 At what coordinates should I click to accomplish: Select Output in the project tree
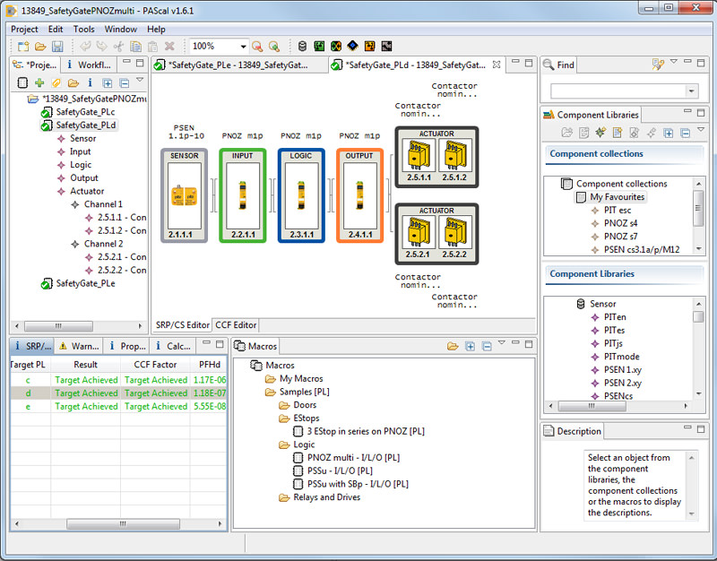coord(83,177)
